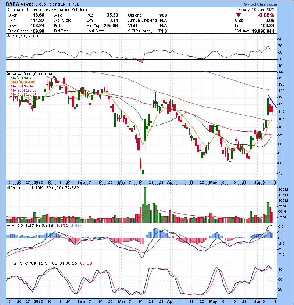Screen dimensions: 294x305
Task: Select the Low value 108.24
Action: click(37, 26)
